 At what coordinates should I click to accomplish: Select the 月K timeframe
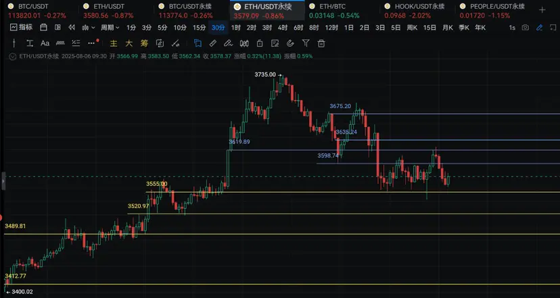(448, 28)
